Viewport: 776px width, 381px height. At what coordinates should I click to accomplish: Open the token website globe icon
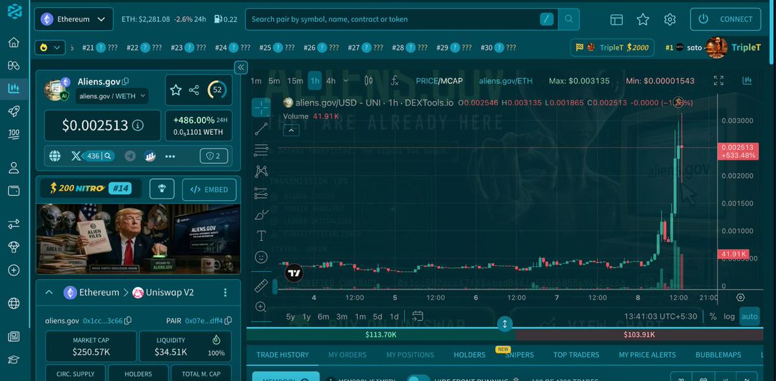click(x=55, y=156)
